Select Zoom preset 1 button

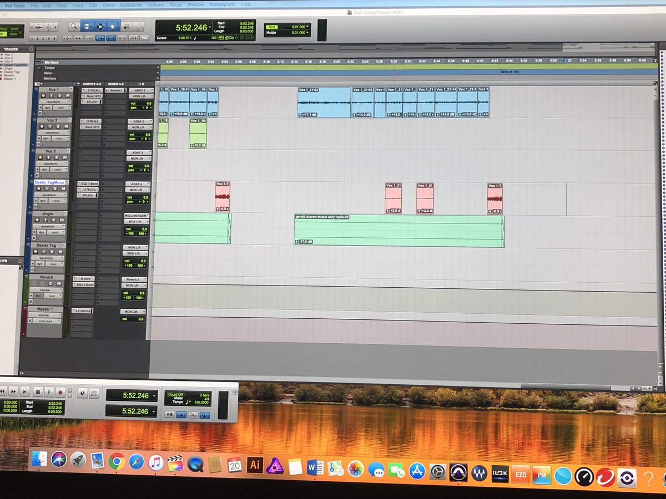pos(32,38)
